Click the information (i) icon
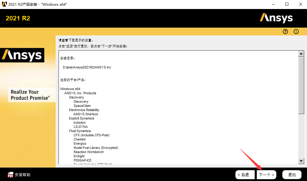Image resolution: width=307 pixels, height=181 pixels. 296,31
